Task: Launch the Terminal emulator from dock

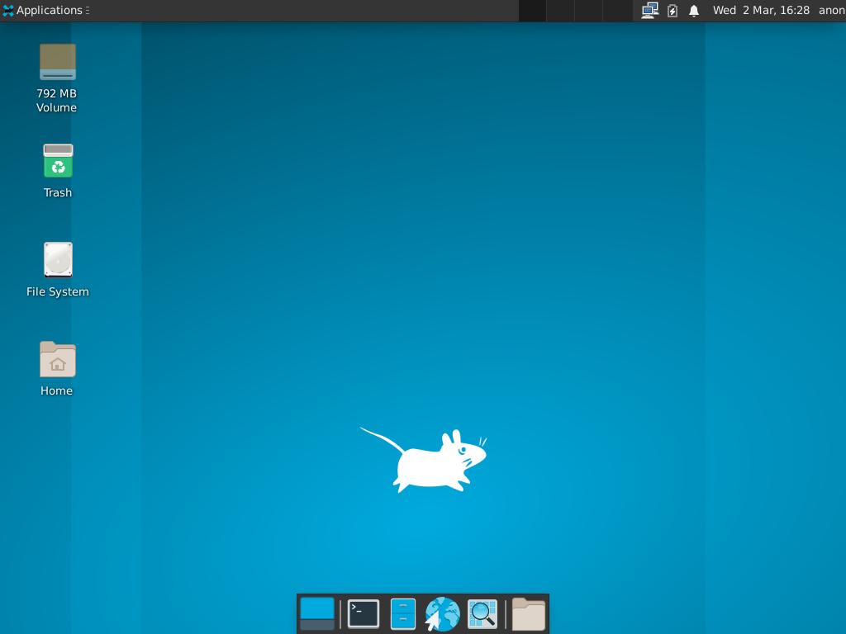Action: 364,613
